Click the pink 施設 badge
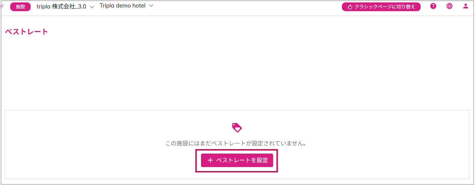 [20, 7]
